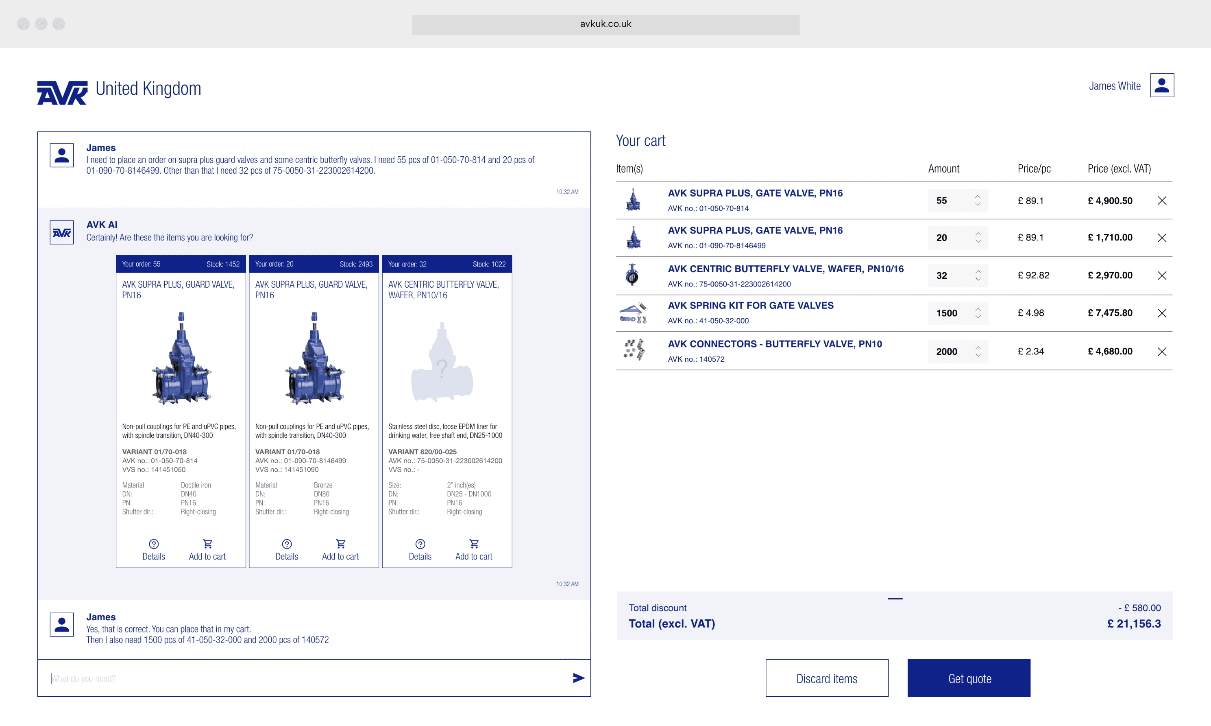
Task: Click the AVK AI avatar in chat
Action: click(61, 232)
